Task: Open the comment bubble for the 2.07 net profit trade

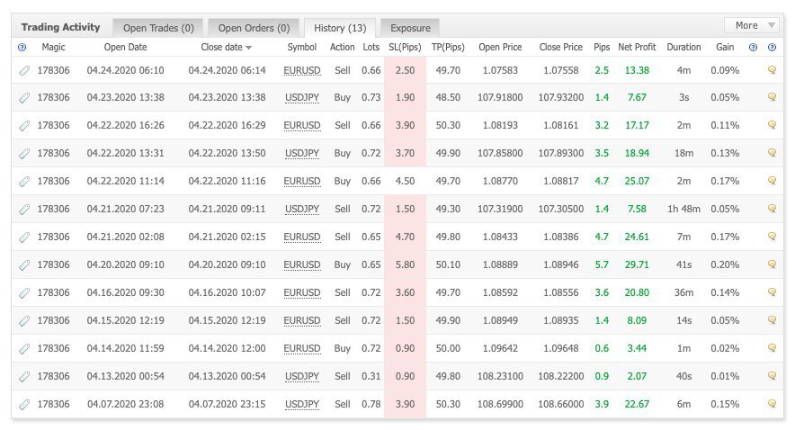Action: pos(772,376)
